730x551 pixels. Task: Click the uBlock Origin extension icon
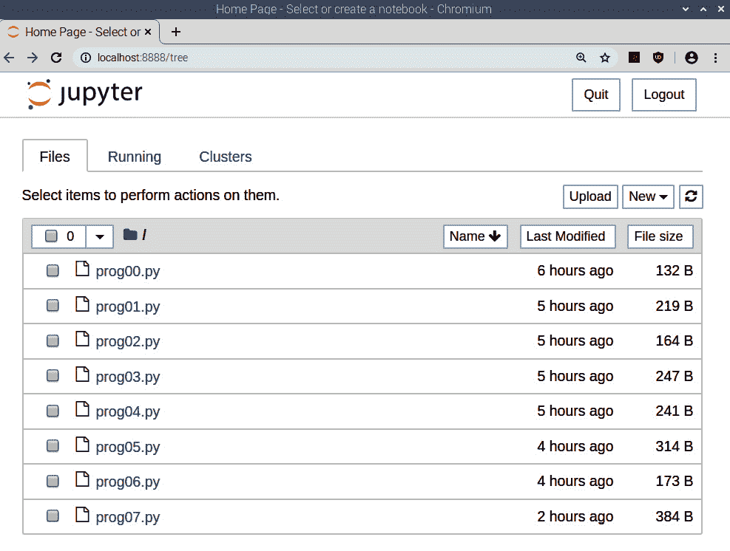(658, 57)
